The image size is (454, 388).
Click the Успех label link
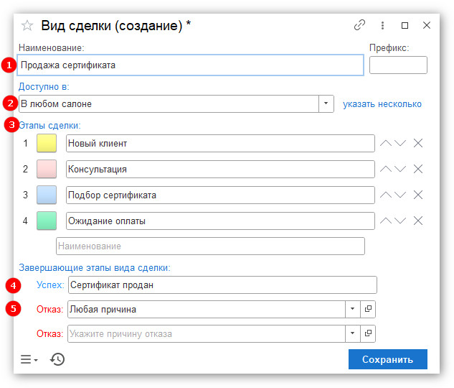tap(50, 285)
